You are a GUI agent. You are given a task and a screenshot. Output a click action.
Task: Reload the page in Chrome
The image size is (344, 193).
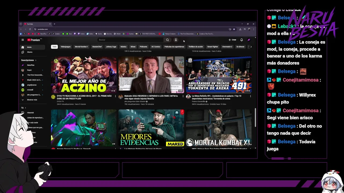point(30,29)
